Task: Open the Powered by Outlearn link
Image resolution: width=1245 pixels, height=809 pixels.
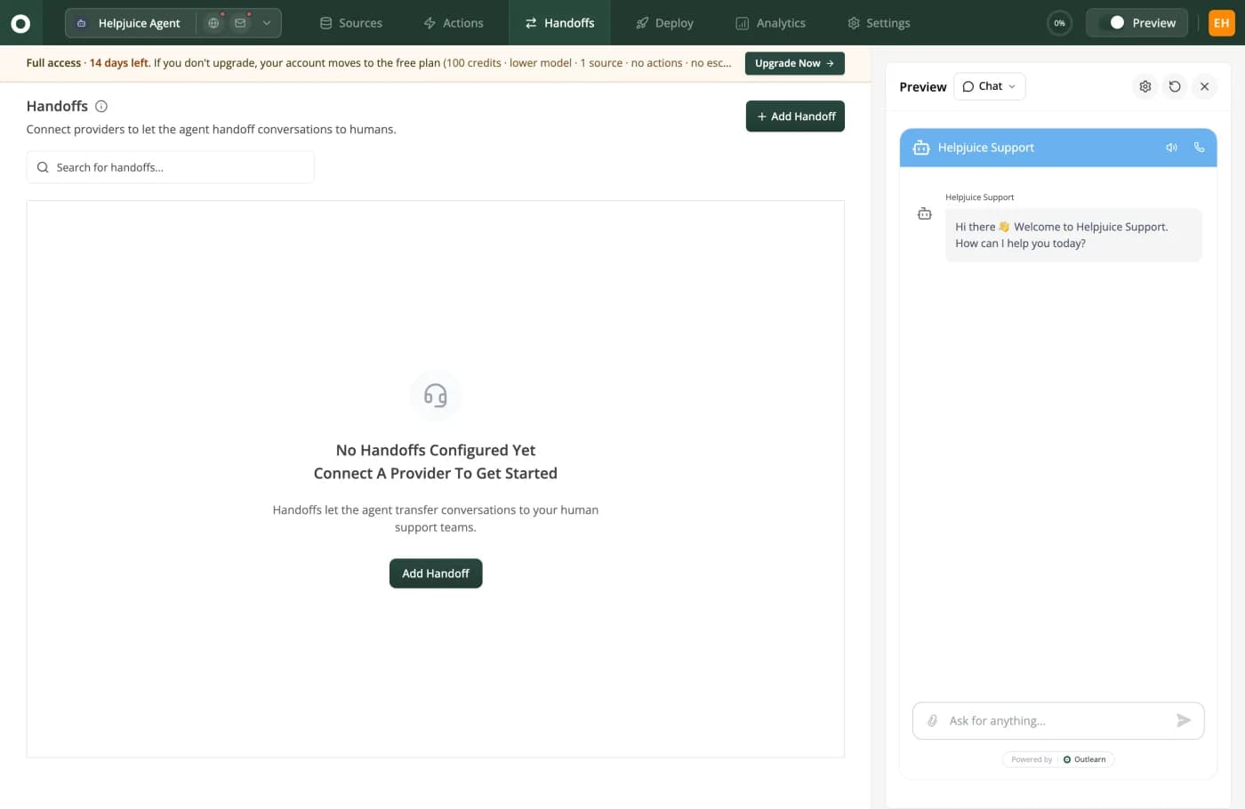Action: [1058, 759]
